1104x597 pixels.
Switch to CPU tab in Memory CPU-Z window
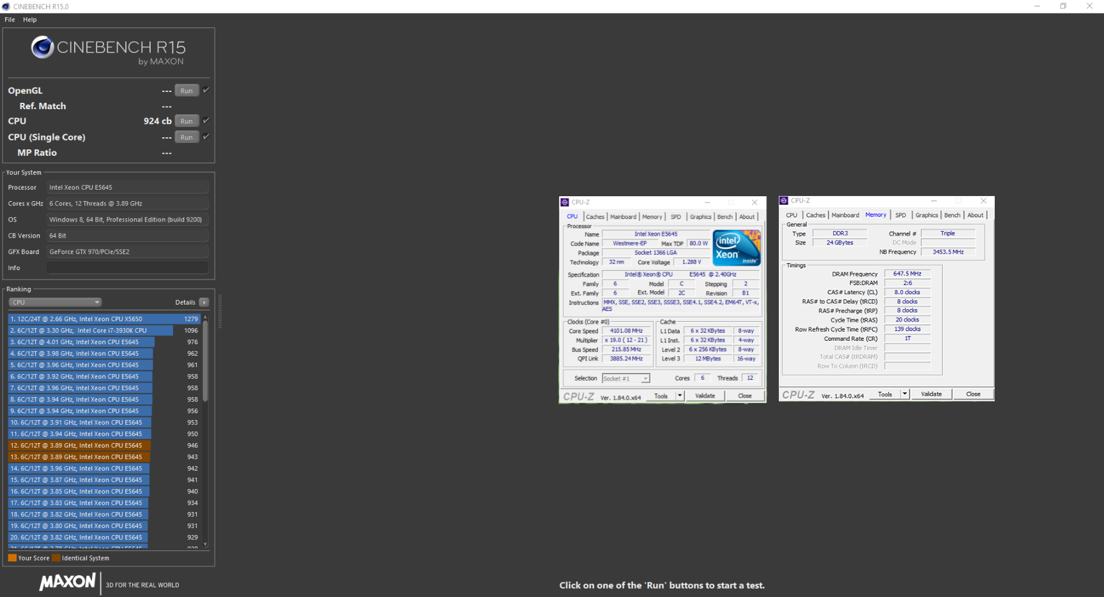point(792,215)
